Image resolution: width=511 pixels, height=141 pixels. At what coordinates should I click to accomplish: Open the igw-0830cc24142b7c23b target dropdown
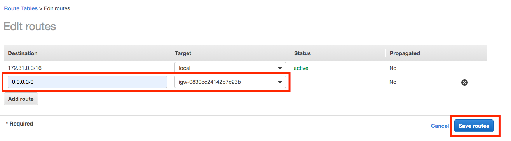pyautogui.click(x=230, y=82)
